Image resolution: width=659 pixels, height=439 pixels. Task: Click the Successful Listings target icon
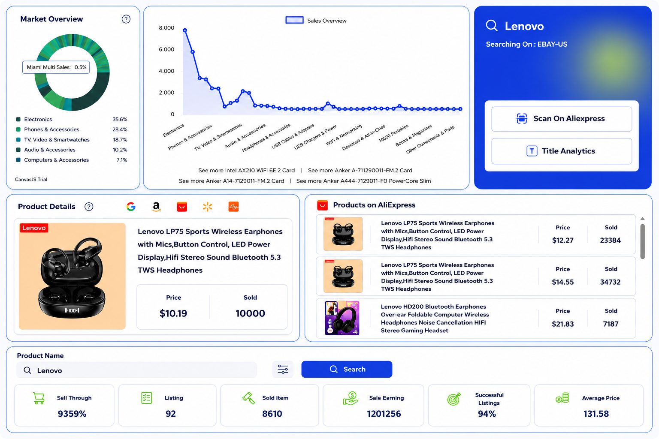tap(454, 399)
